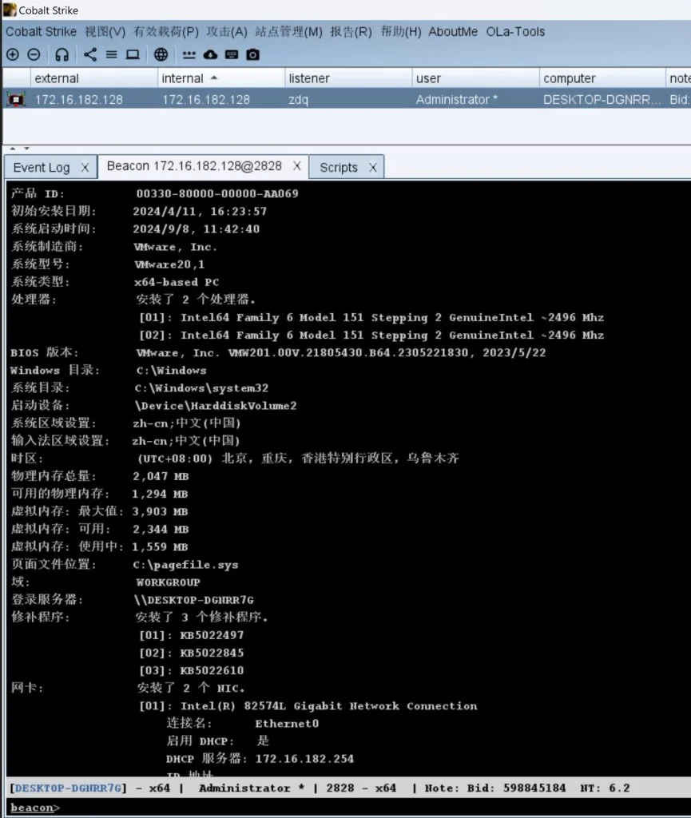
Task: Click DHCP server 172.16.182.254 text
Action: [x=304, y=759]
